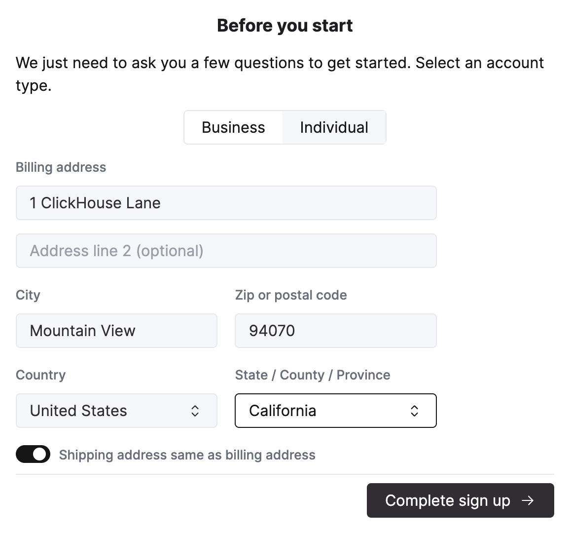Switch to the Business account tab
Viewport: 570px width, 533px height.
pyautogui.click(x=233, y=127)
